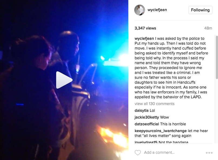Open the three-dot more options menu
Image resolution: width=218 pixels, height=160 pixels.
[209, 153]
